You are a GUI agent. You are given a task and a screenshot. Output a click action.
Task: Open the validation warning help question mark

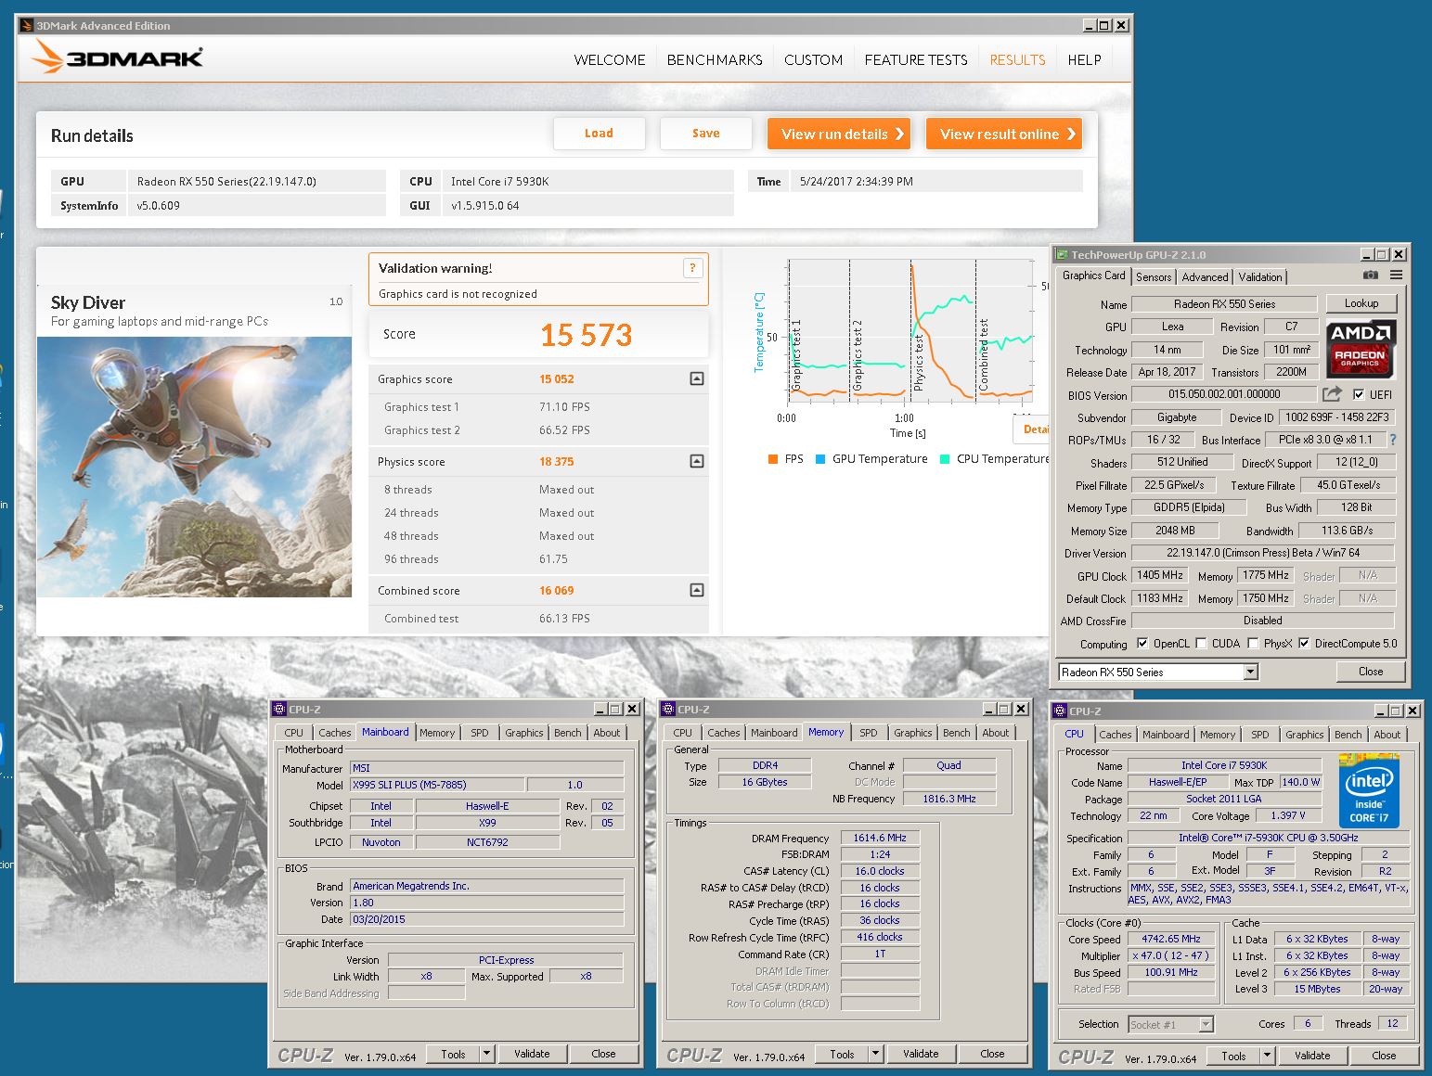pos(692,268)
